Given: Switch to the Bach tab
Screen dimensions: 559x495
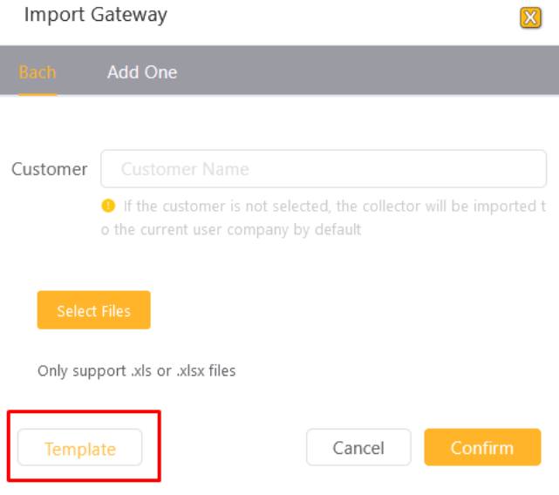Looking at the screenshot, I should click(37, 72).
